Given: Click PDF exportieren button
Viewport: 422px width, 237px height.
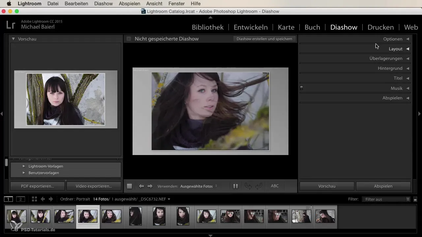Looking at the screenshot, I should (x=38, y=186).
